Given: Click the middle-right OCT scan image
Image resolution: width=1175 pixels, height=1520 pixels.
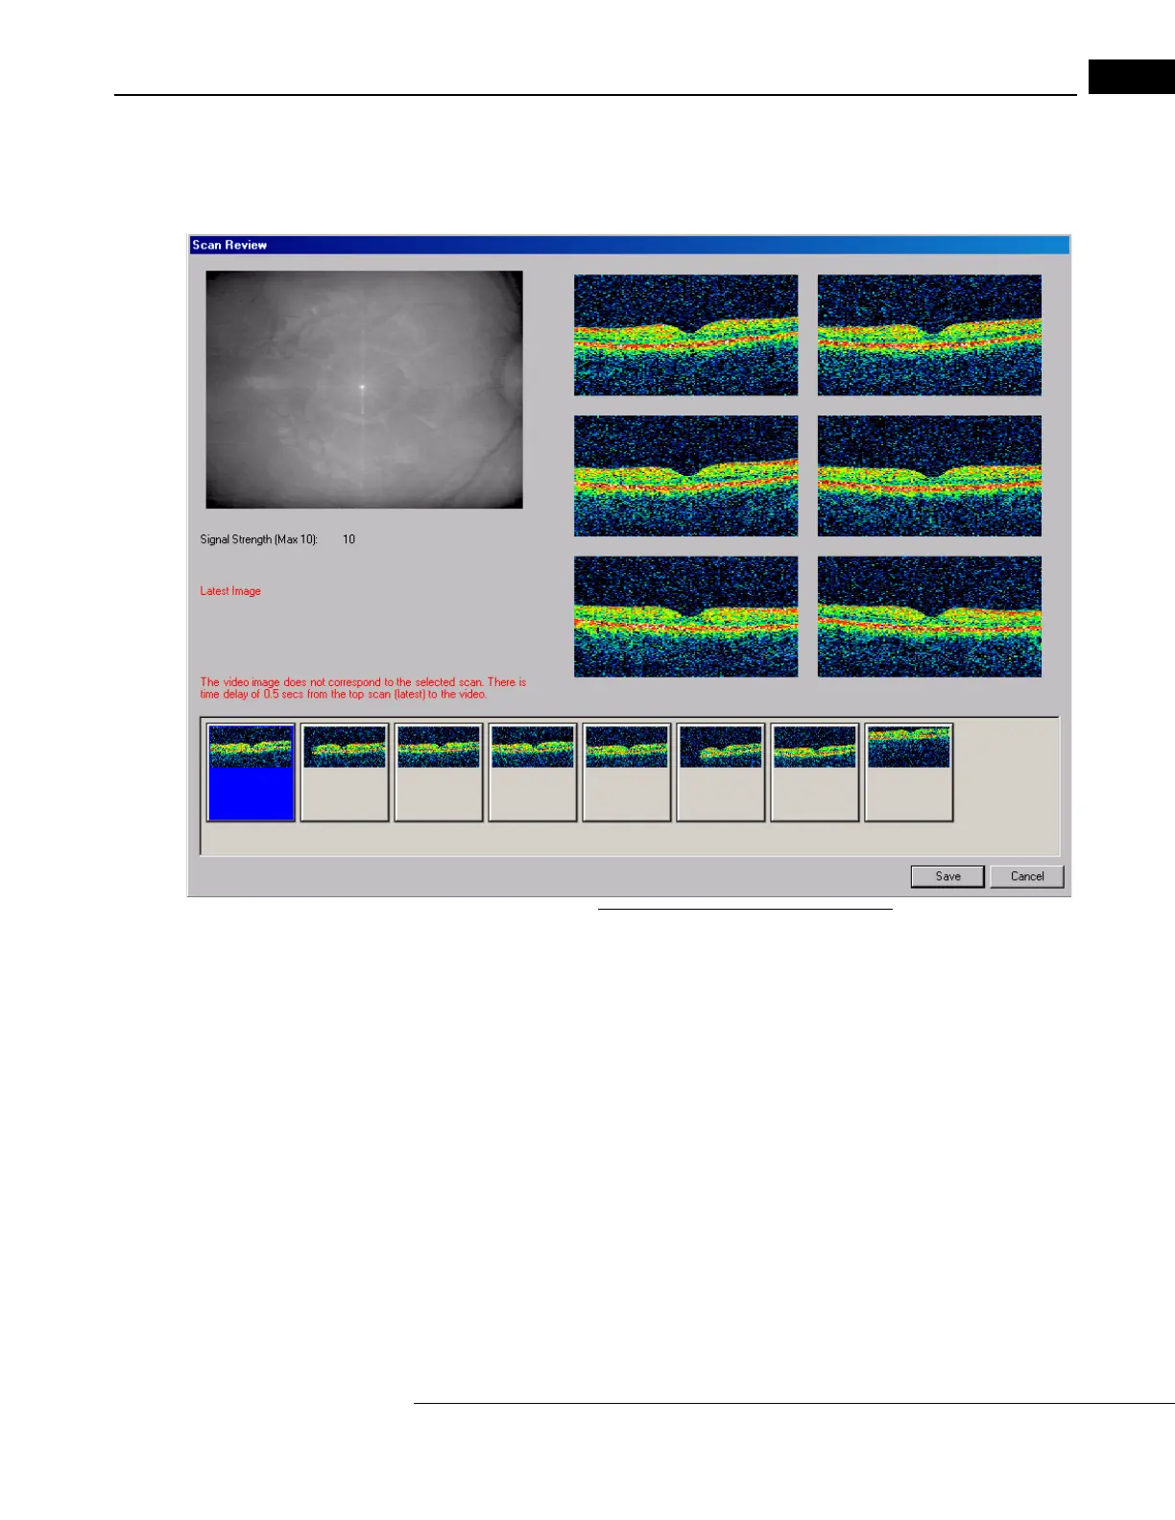Looking at the screenshot, I should click(x=929, y=476).
